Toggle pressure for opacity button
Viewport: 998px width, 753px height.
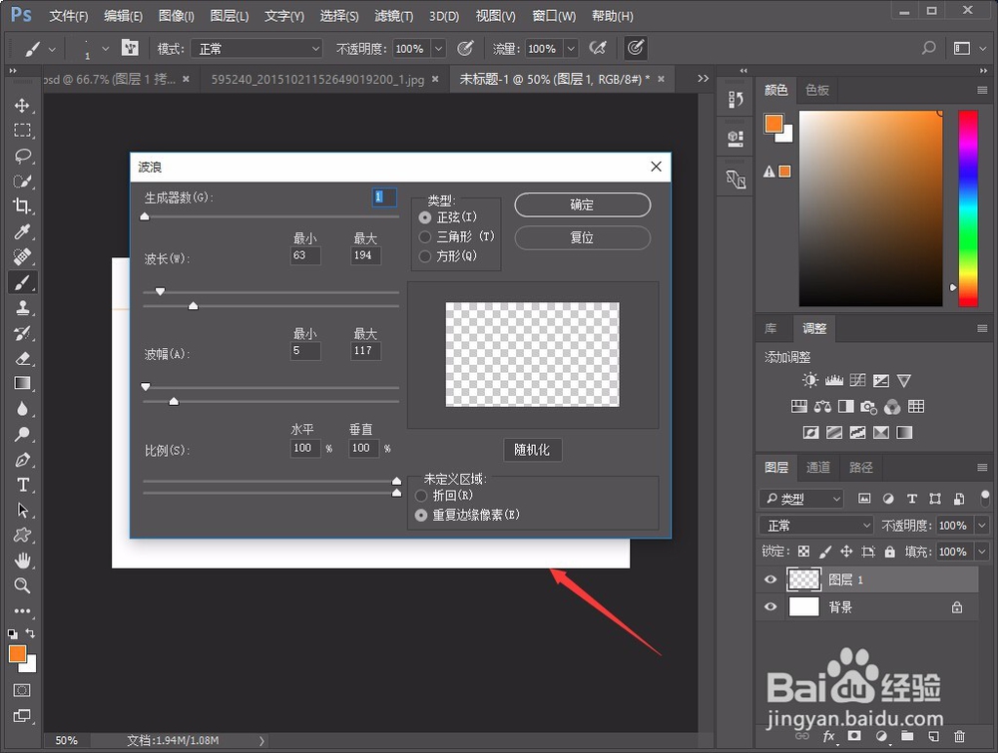[465, 48]
